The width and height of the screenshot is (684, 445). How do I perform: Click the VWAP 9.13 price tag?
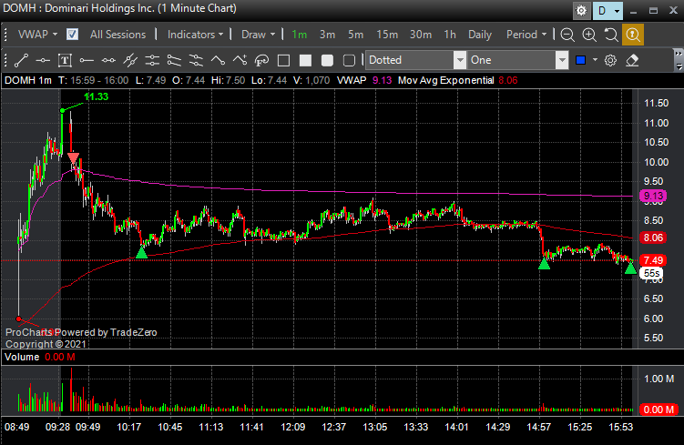coord(653,196)
